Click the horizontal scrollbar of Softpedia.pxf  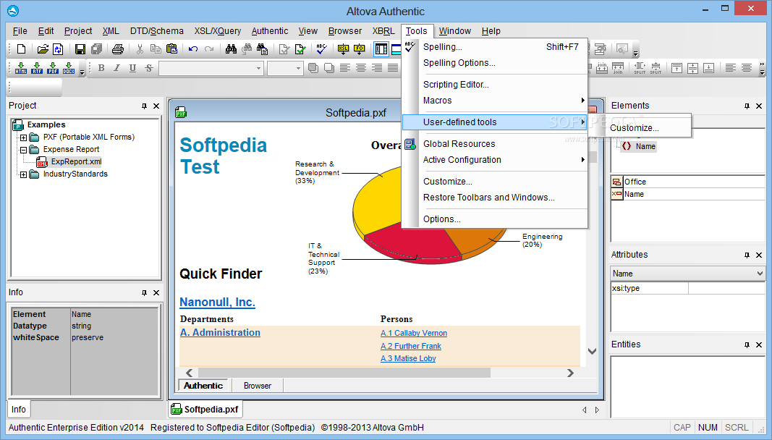(344, 373)
